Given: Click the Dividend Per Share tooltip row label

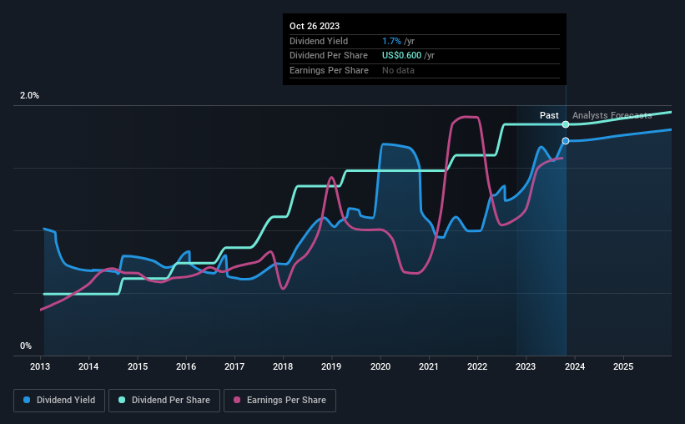Looking at the screenshot, I should point(329,56).
